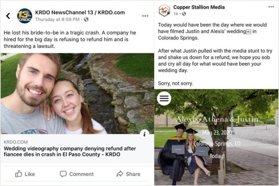Open KRDO NewsChannel 13 profile logo
The image size is (279, 186).
[x=24, y=16]
